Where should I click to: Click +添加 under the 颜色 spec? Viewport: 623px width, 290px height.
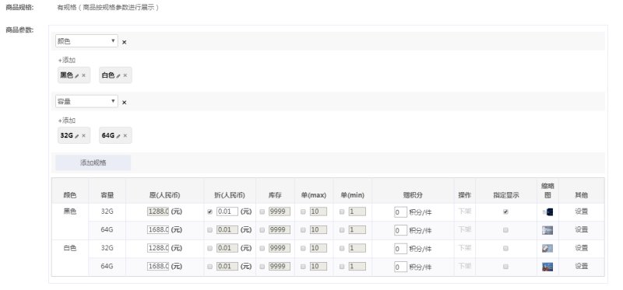tap(67, 61)
